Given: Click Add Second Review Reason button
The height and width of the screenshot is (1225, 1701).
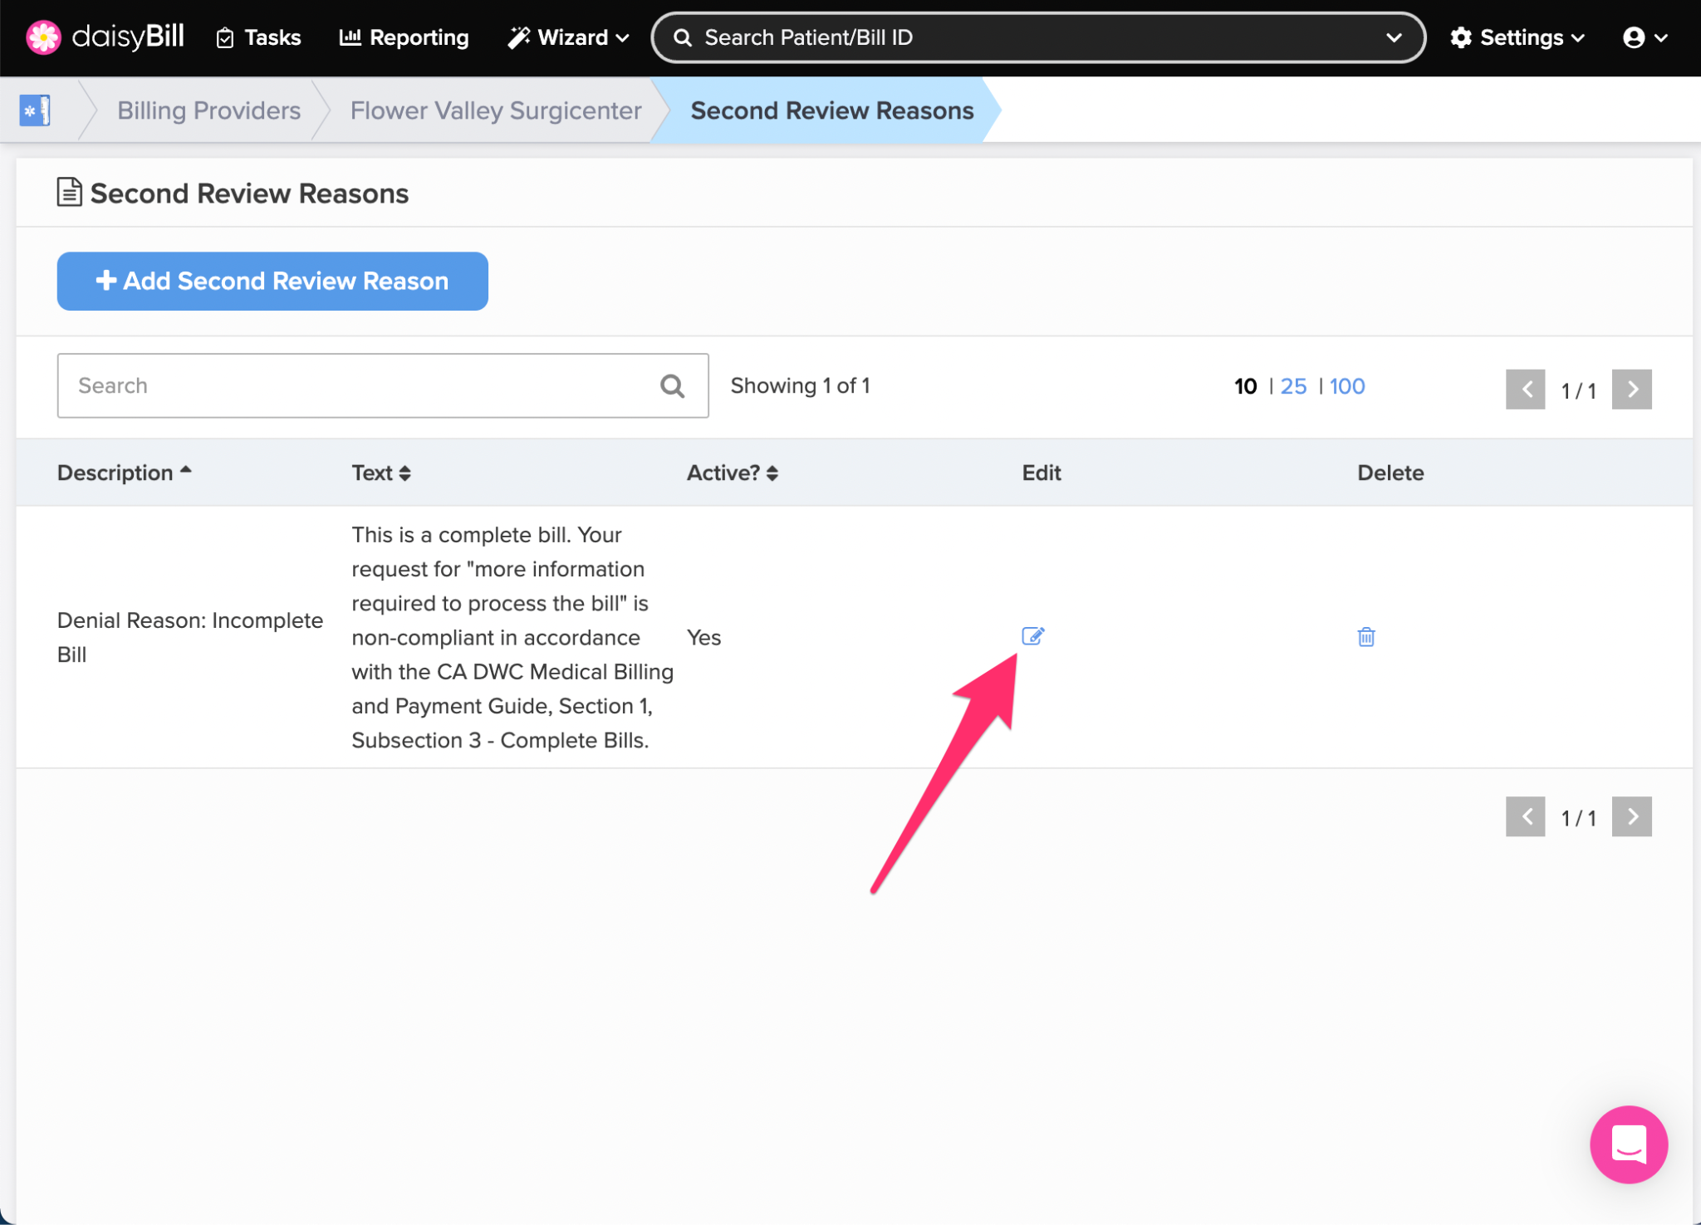Looking at the screenshot, I should 272,282.
